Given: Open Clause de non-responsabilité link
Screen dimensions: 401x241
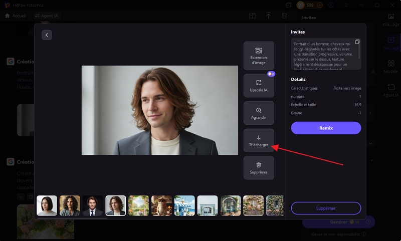Looking at the screenshot, I should [x=335, y=234].
